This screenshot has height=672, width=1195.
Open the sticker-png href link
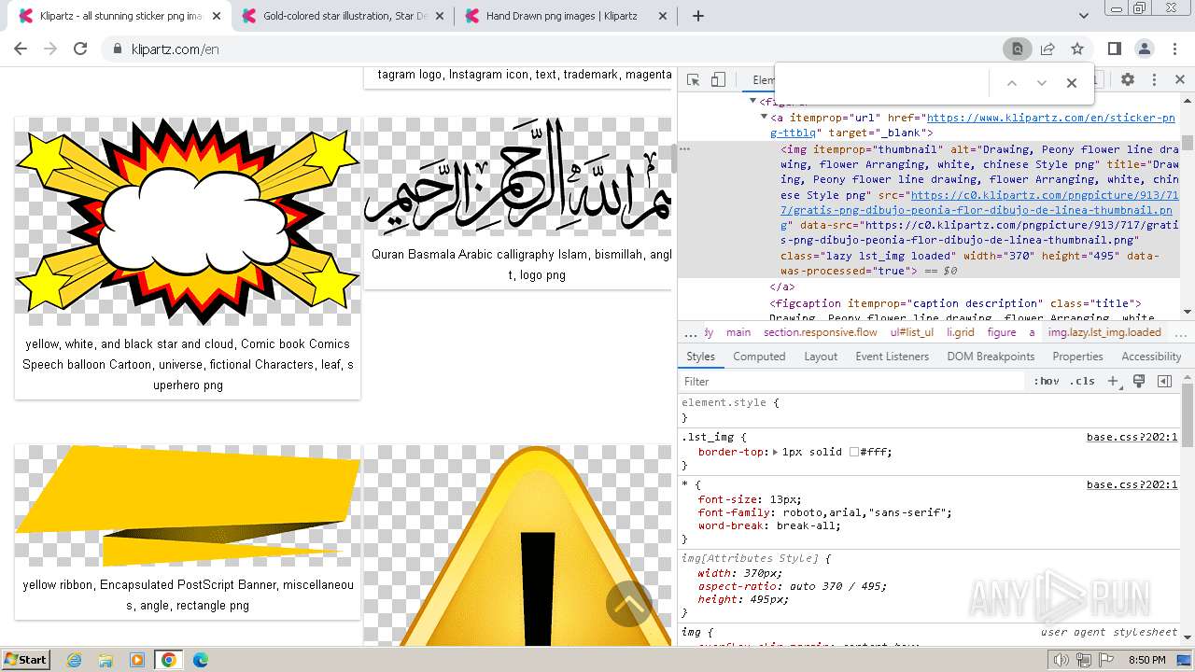(1050, 119)
